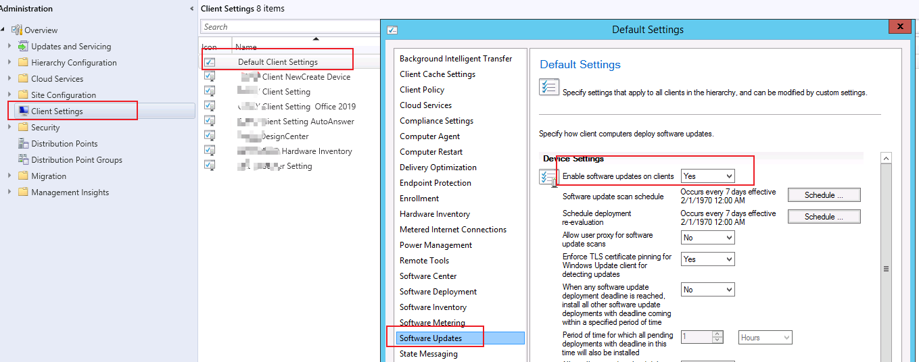Screen dimensions: 919x362
Task: Click the Cloud Services folder icon
Action: 23,78
